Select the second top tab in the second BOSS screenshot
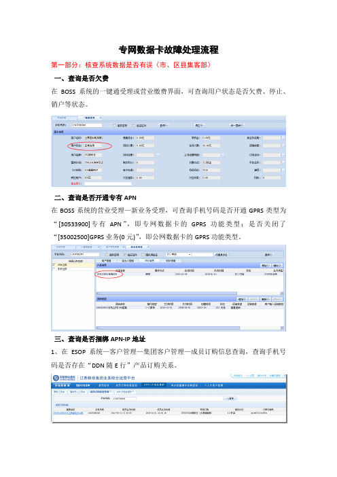This screenshot has height=477, width=337. pyautogui.click(x=87, y=247)
